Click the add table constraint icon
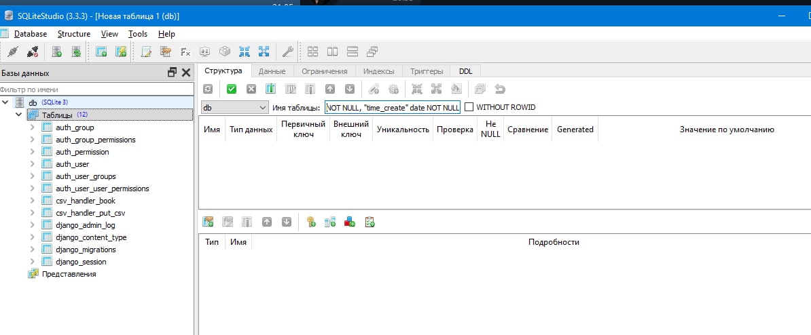Image resolution: width=811 pixels, height=335 pixels. coord(209,222)
